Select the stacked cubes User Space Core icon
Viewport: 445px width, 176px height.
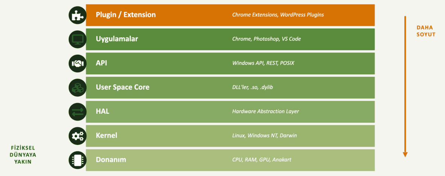click(77, 88)
